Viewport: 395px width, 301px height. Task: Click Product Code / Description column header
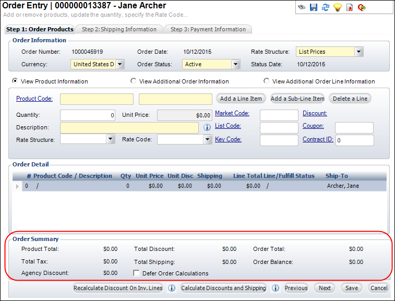[73, 176]
